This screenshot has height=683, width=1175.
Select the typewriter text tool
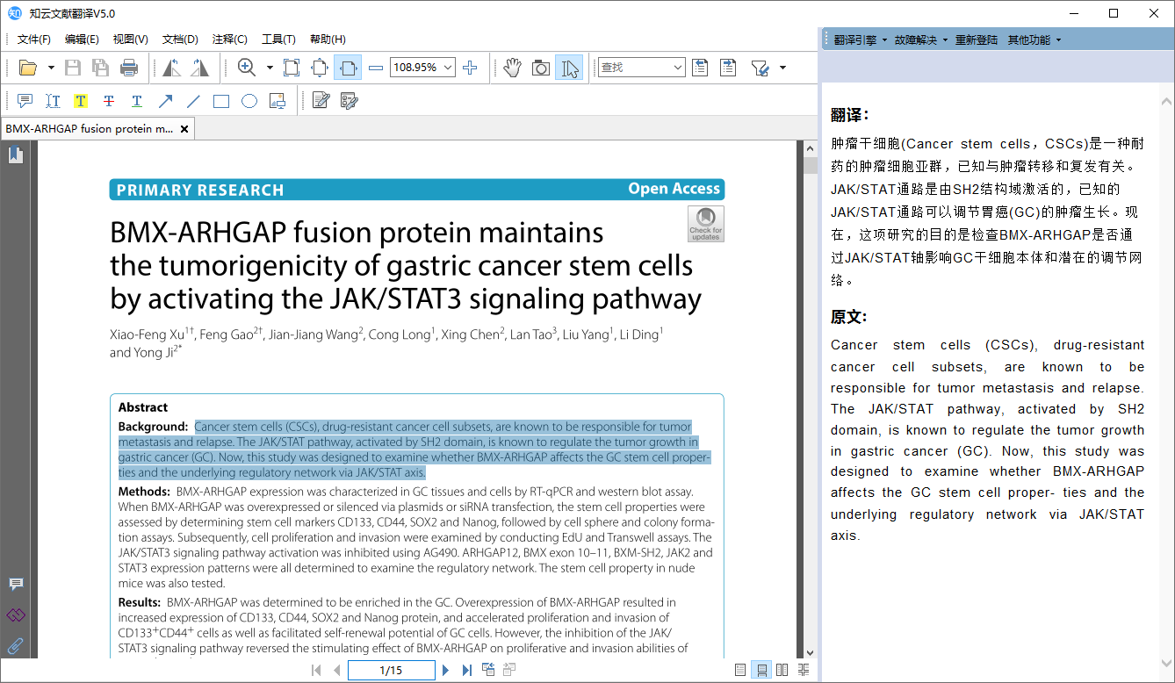[53, 101]
